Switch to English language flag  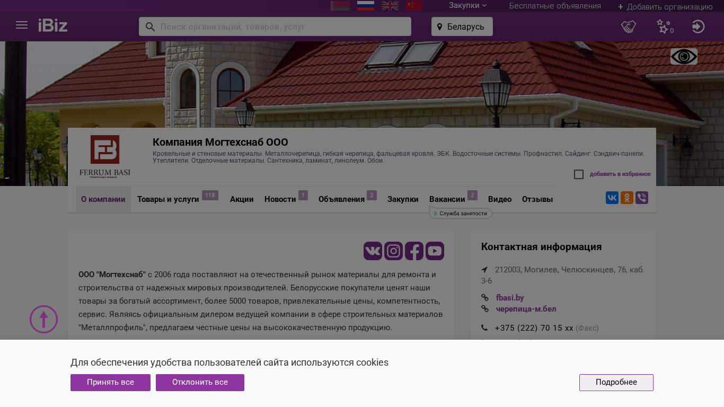coord(390,6)
